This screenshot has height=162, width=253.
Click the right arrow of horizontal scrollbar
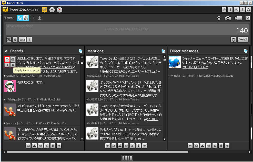(x=250, y=152)
